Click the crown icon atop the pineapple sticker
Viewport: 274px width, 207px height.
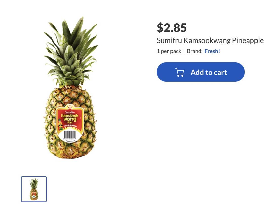(70, 106)
